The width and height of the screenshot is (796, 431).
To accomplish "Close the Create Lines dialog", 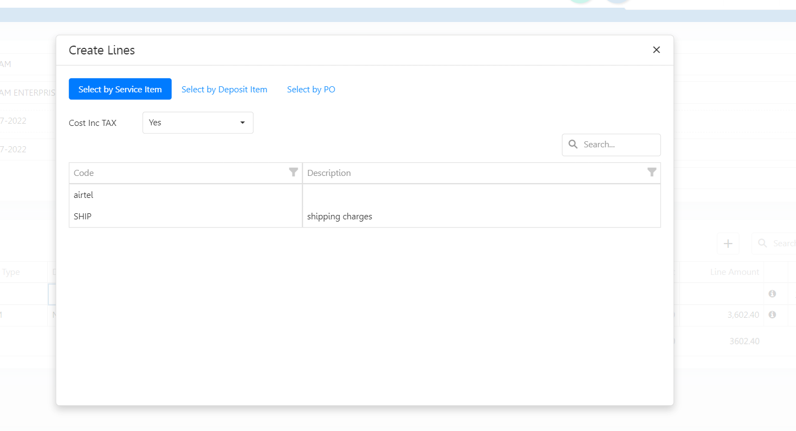I will [x=656, y=50].
